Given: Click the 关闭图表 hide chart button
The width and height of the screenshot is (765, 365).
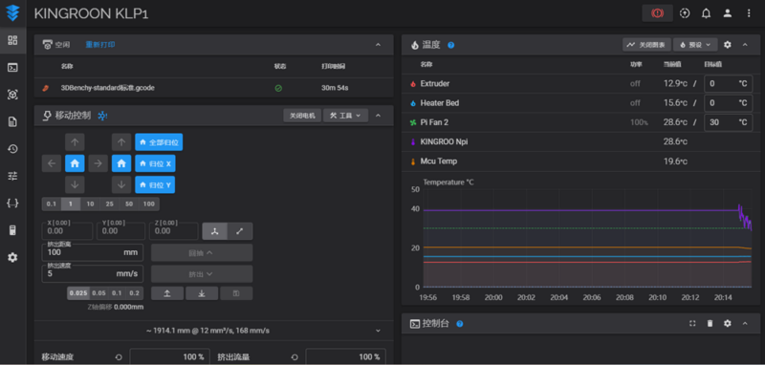Looking at the screenshot, I should [x=647, y=45].
